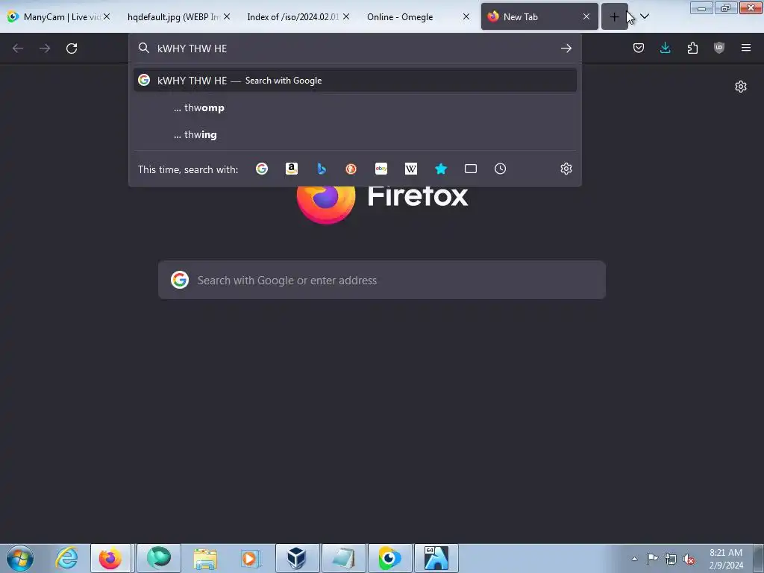The height and width of the screenshot is (573, 764).
Task: Open the Downloads panel
Action: (x=665, y=48)
